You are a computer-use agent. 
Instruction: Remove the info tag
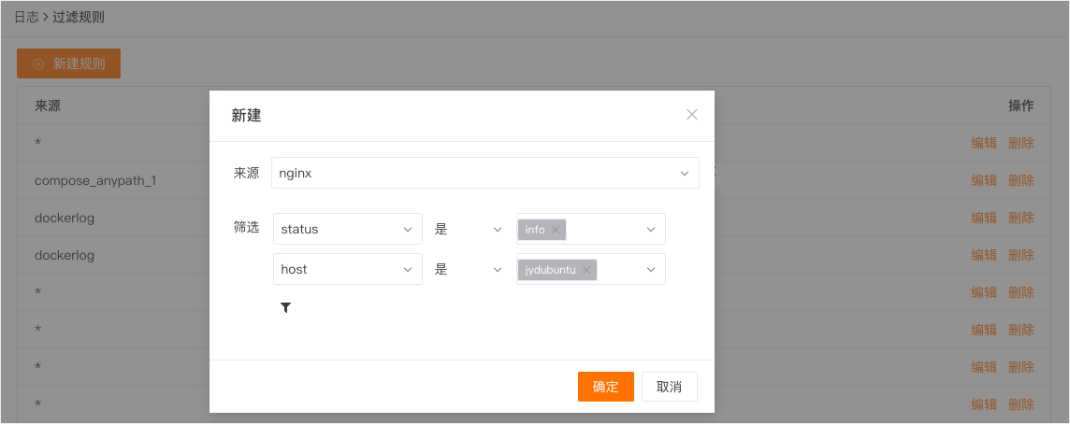pos(555,230)
